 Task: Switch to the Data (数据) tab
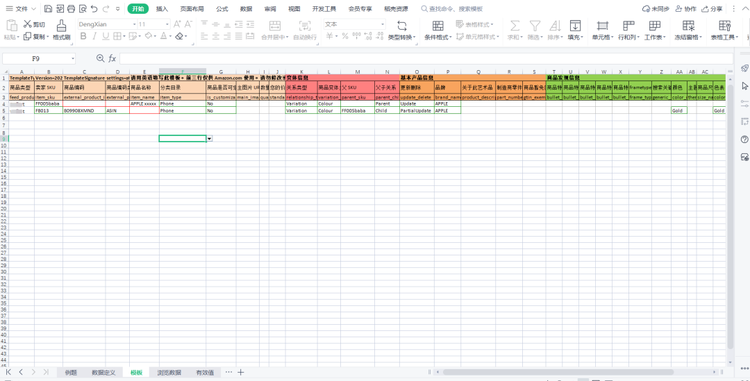[247, 8]
